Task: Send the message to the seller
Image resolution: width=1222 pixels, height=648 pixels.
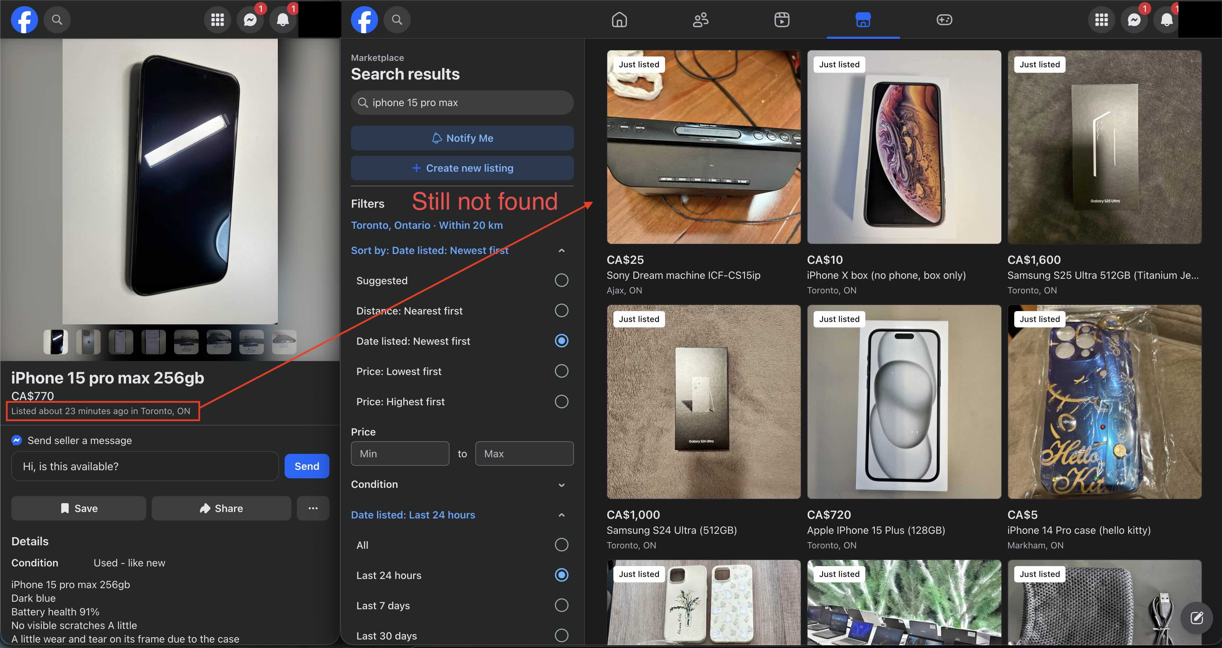Action: click(306, 466)
